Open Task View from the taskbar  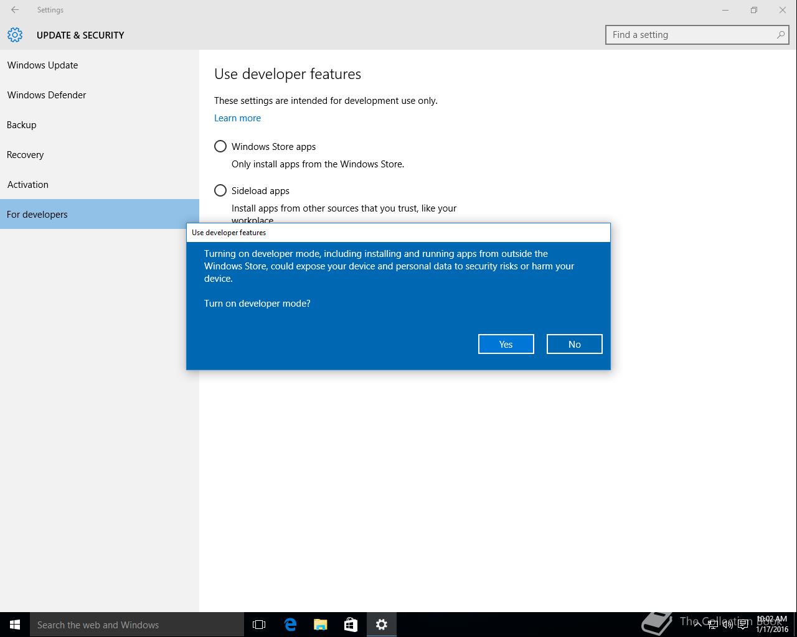pyautogui.click(x=259, y=625)
